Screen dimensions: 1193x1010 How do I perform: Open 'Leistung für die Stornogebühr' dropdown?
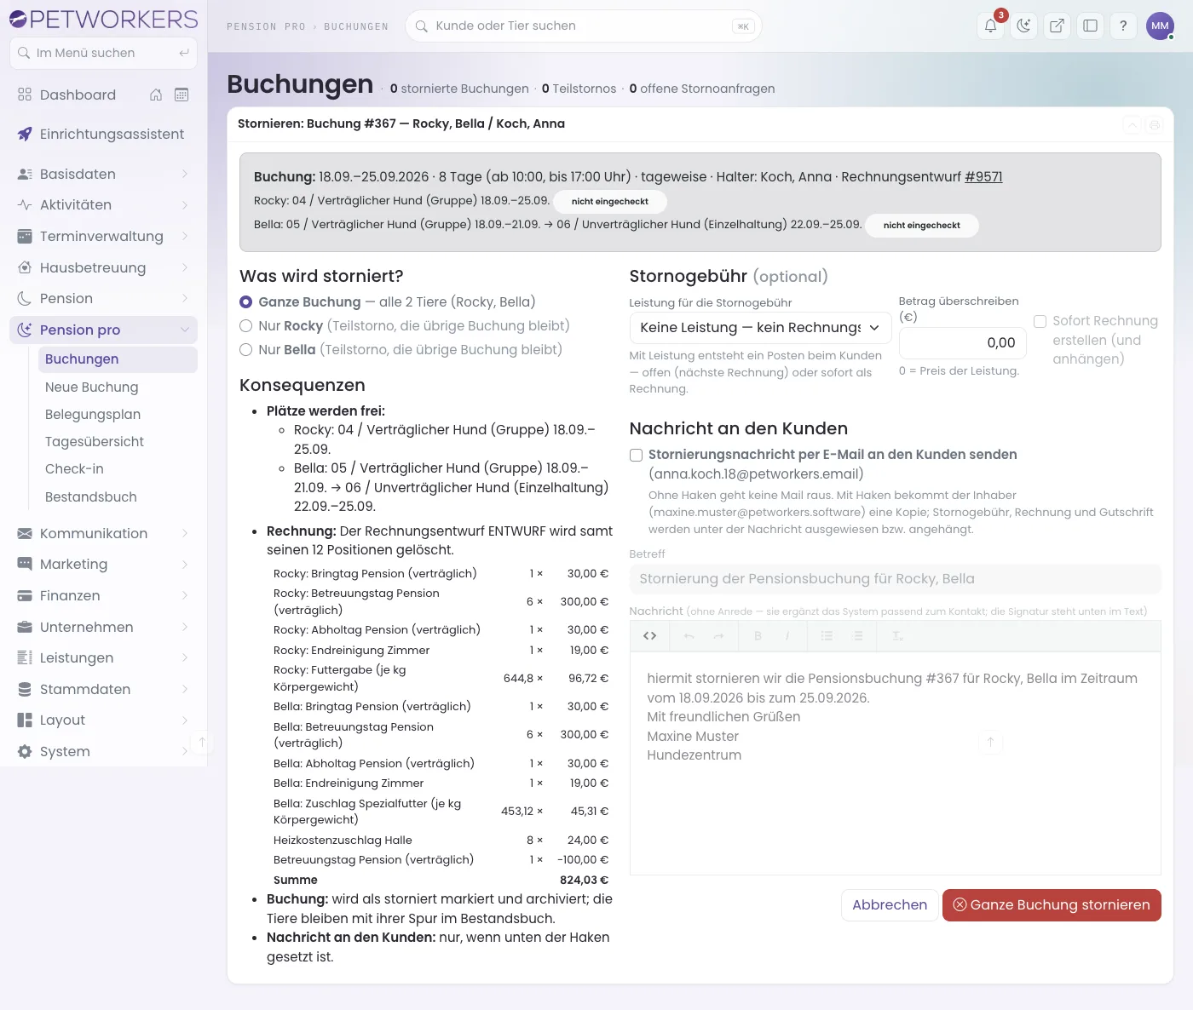coord(760,328)
